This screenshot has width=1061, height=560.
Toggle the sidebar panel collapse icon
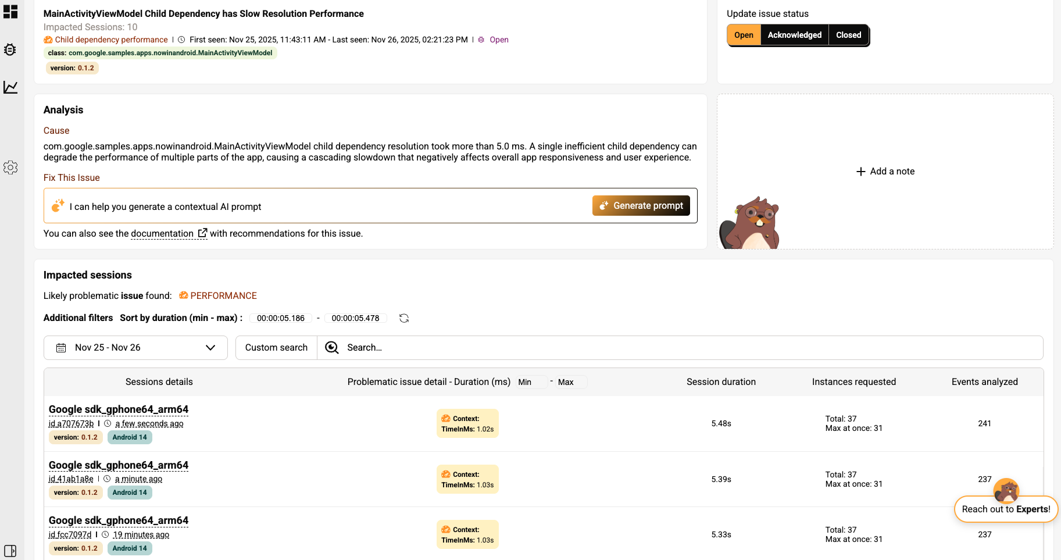pyautogui.click(x=10, y=550)
